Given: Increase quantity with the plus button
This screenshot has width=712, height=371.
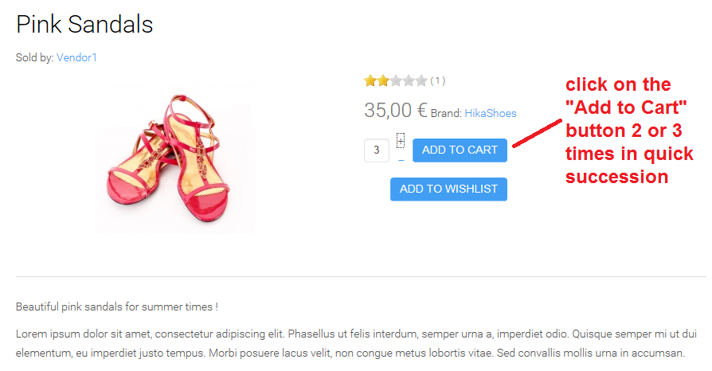Looking at the screenshot, I should pyautogui.click(x=401, y=141).
